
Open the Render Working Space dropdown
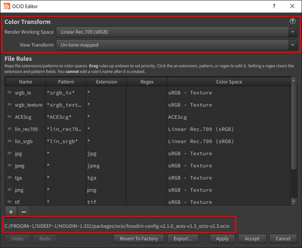pyautogui.click(x=177, y=32)
